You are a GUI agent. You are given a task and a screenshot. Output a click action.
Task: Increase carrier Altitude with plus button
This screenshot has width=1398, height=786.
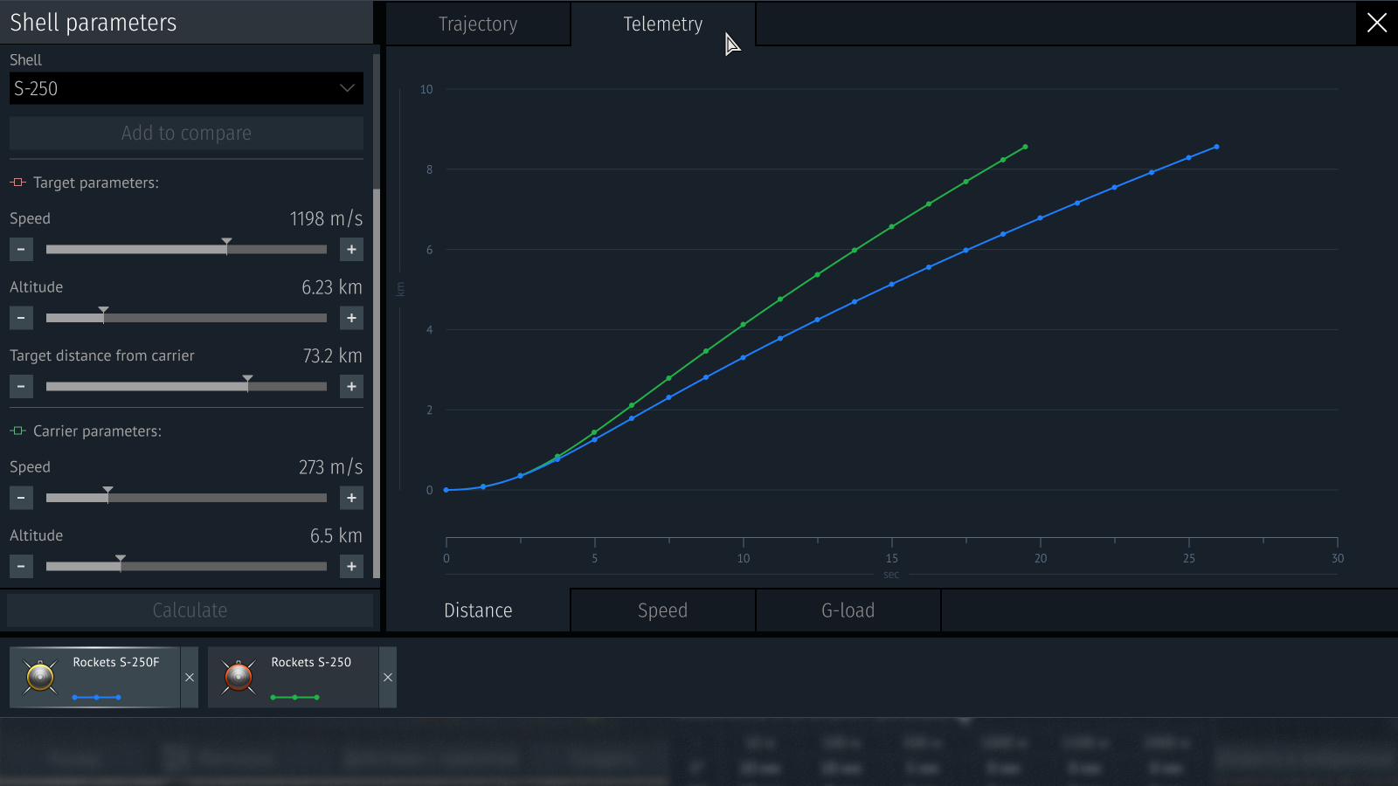point(351,566)
